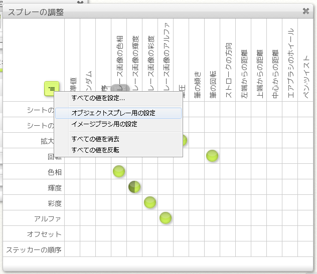Choose すべての値を設定... from the menu
The height and width of the screenshot is (274, 317).
(98, 98)
